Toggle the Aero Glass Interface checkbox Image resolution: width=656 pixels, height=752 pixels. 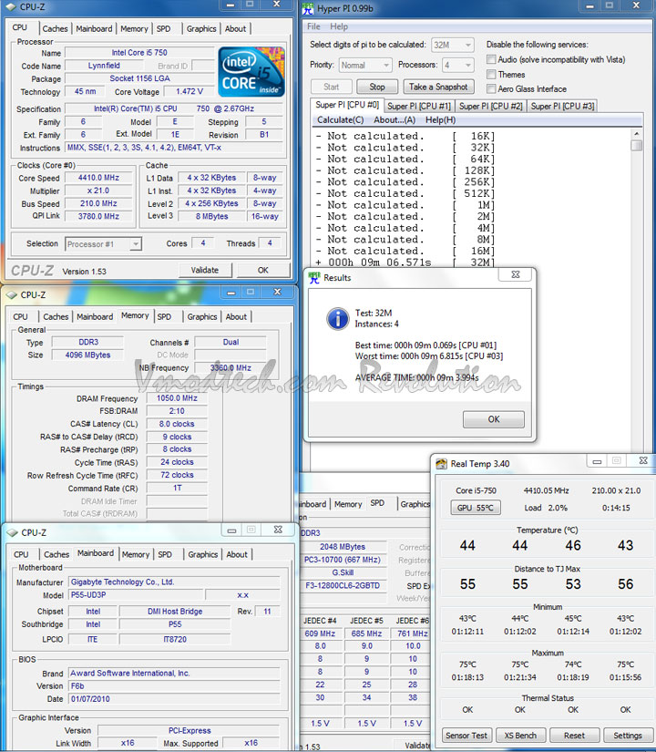[x=491, y=88]
